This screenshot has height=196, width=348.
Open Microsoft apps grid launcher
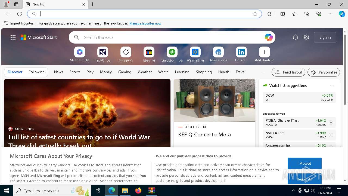(13, 37)
